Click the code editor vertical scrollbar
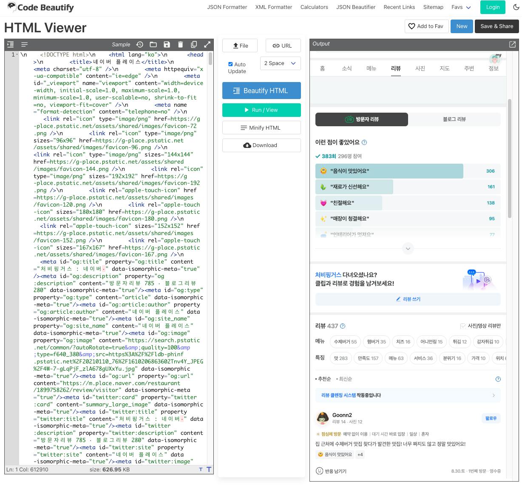The width and height of the screenshot is (522, 485). [210, 59]
